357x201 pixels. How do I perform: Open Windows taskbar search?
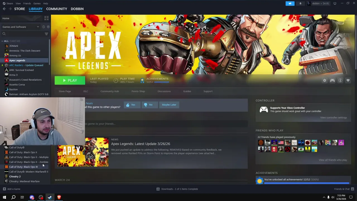coord(13,197)
